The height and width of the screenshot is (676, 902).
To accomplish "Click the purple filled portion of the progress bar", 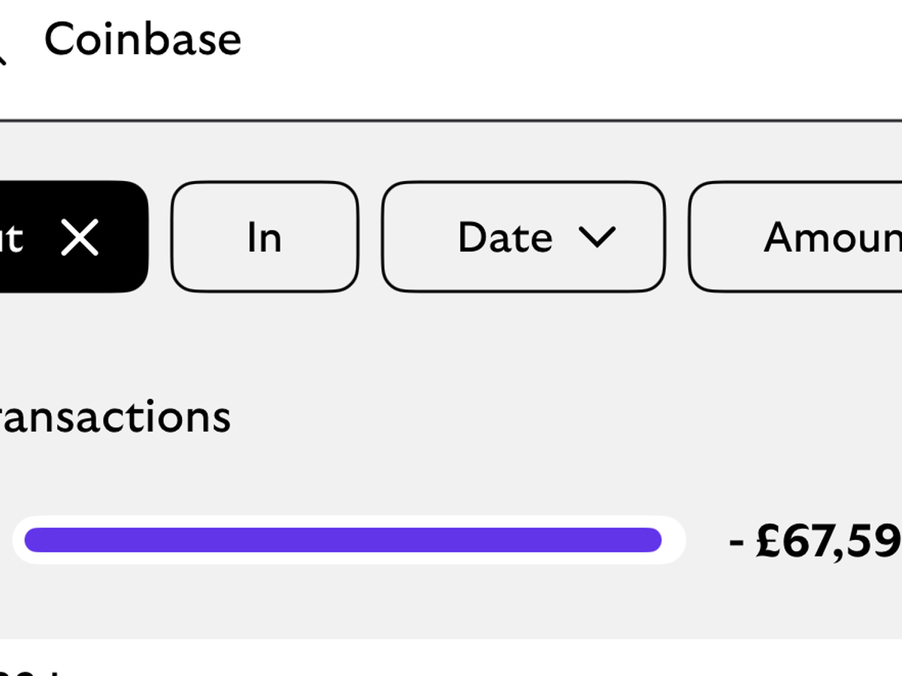I will tap(343, 540).
